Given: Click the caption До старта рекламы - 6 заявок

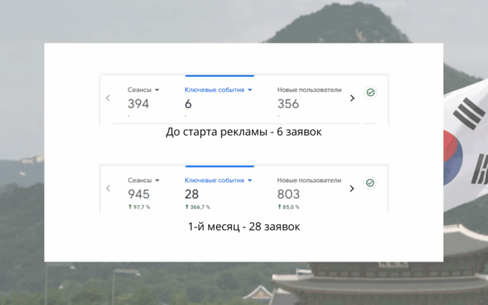Looking at the screenshot, I should pos(244,132).
